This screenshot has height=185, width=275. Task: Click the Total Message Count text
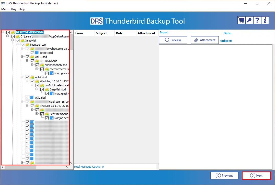pyautogui.click(x=89, y=167)
